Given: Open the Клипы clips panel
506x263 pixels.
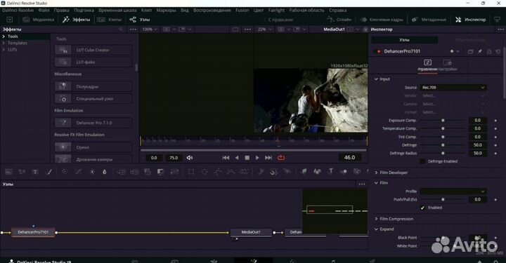Looking at the screenshot, I should pos(110,20).
